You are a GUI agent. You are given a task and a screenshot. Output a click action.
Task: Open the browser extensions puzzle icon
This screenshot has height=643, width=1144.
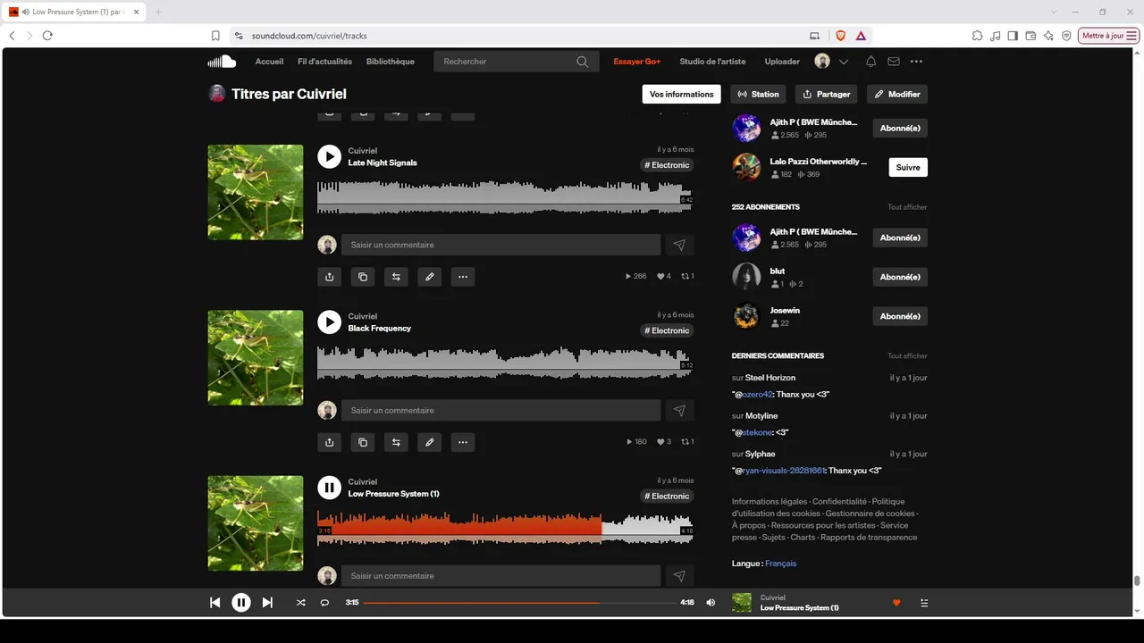pos(978,36)
